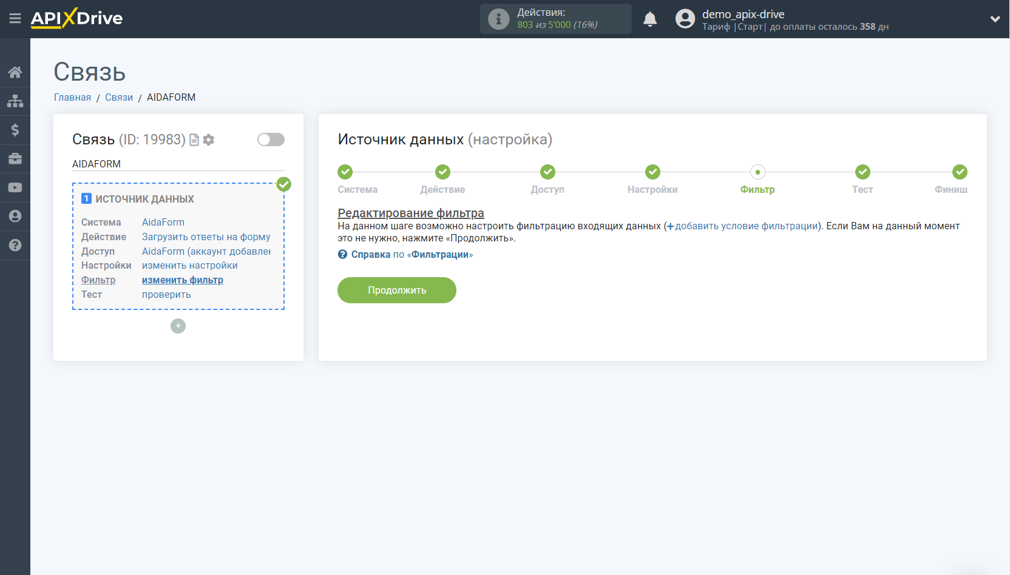Click the actions info icon
The image size is (1010, 575).
pyautogui.click(x=498, y=19)
